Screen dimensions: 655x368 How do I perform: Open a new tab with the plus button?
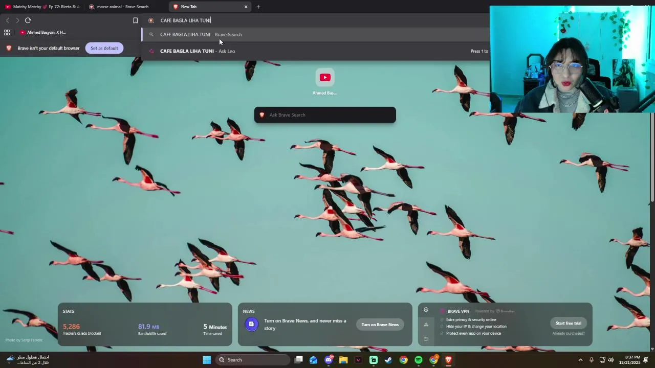[258, 7]
